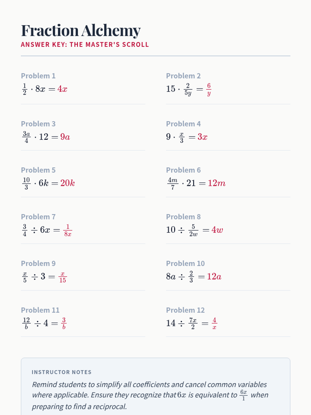Select the Problem 1 label
Image resolution: width=311 pixels, height=415 pixels.
pos(38,76)
